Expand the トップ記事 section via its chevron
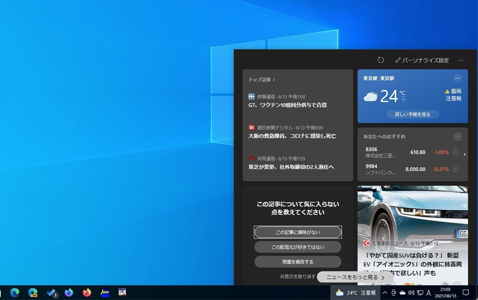 coord(274,80)
